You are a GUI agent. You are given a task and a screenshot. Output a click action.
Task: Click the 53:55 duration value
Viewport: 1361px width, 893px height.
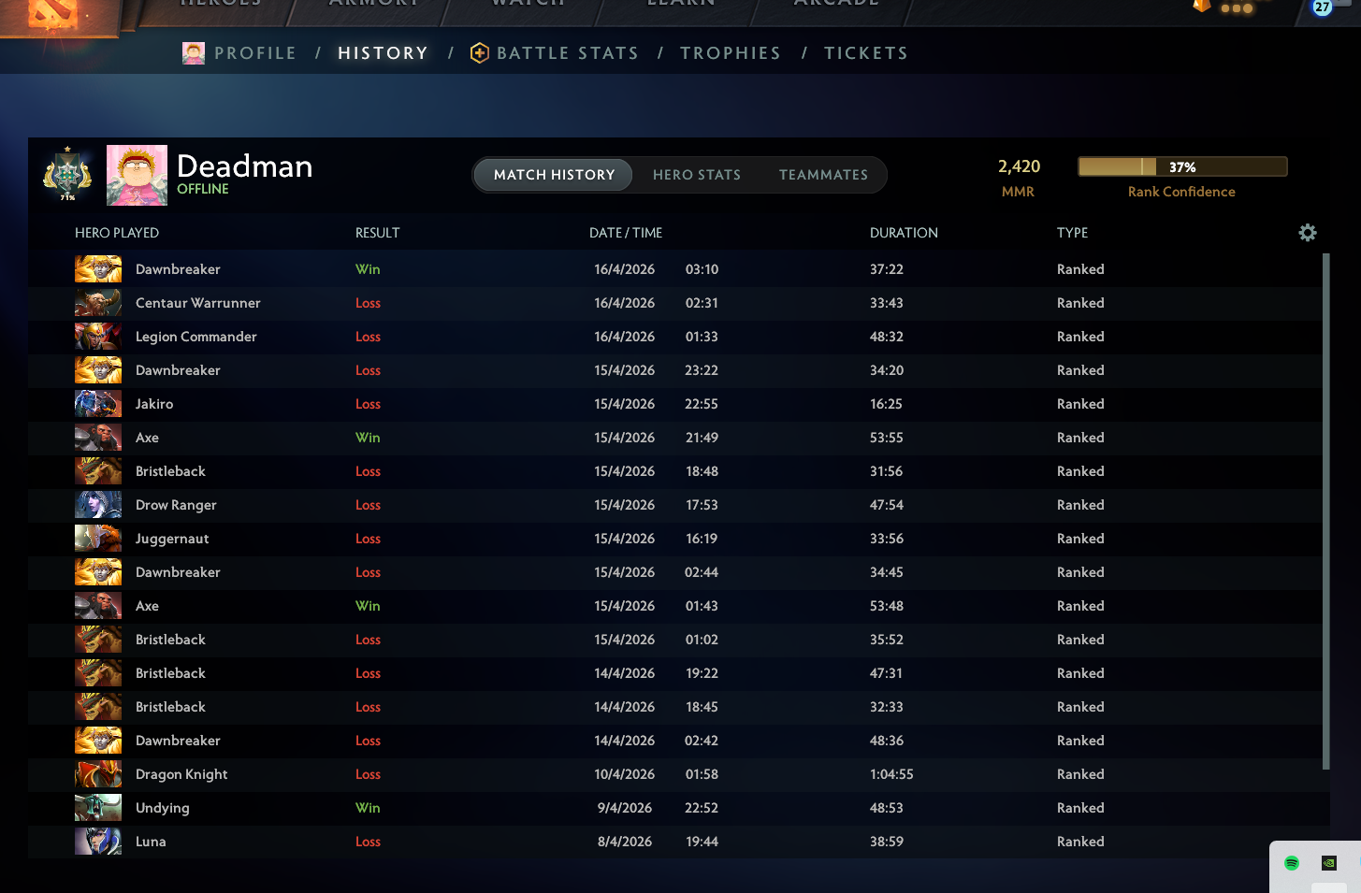click(887, 438)
